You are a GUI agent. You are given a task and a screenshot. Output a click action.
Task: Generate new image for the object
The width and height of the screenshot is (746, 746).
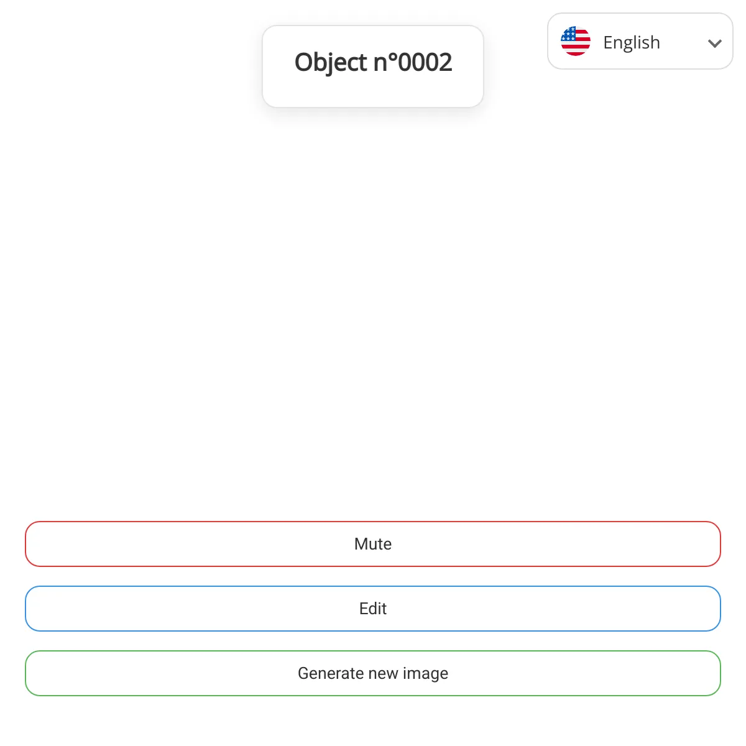point(373,673)
